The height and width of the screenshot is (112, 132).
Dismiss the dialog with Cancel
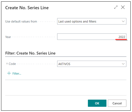point(117,103)
